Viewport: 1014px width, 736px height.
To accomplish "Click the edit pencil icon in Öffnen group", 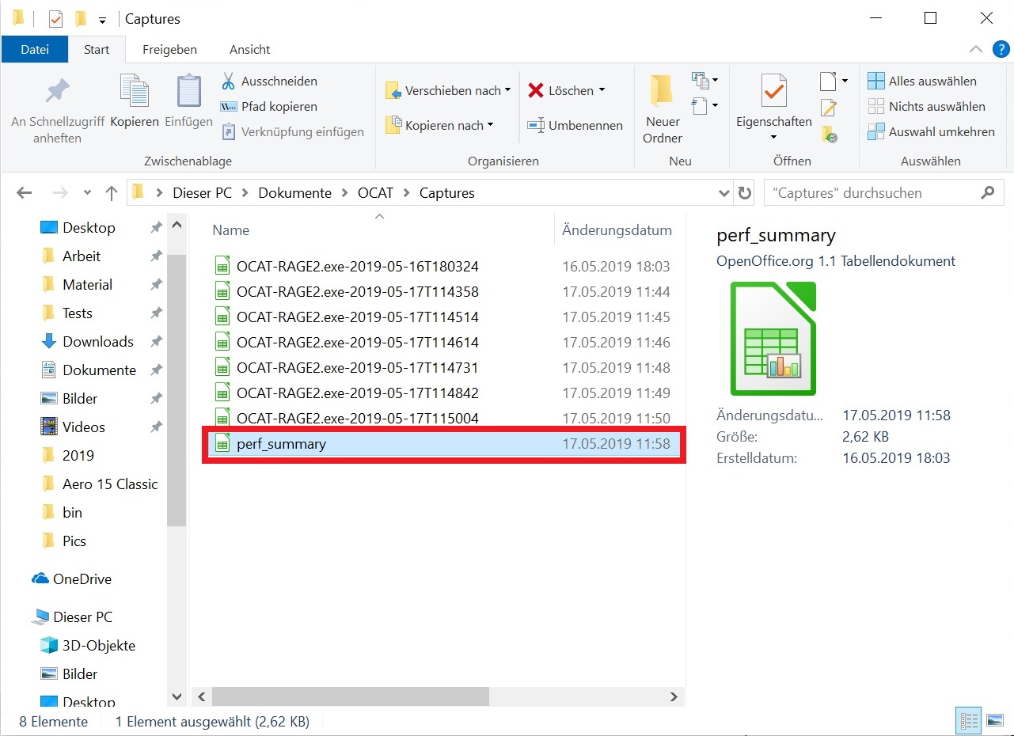I will point(828,108).
